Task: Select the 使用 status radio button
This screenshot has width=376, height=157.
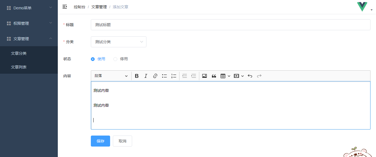Action: click(93, 59)
